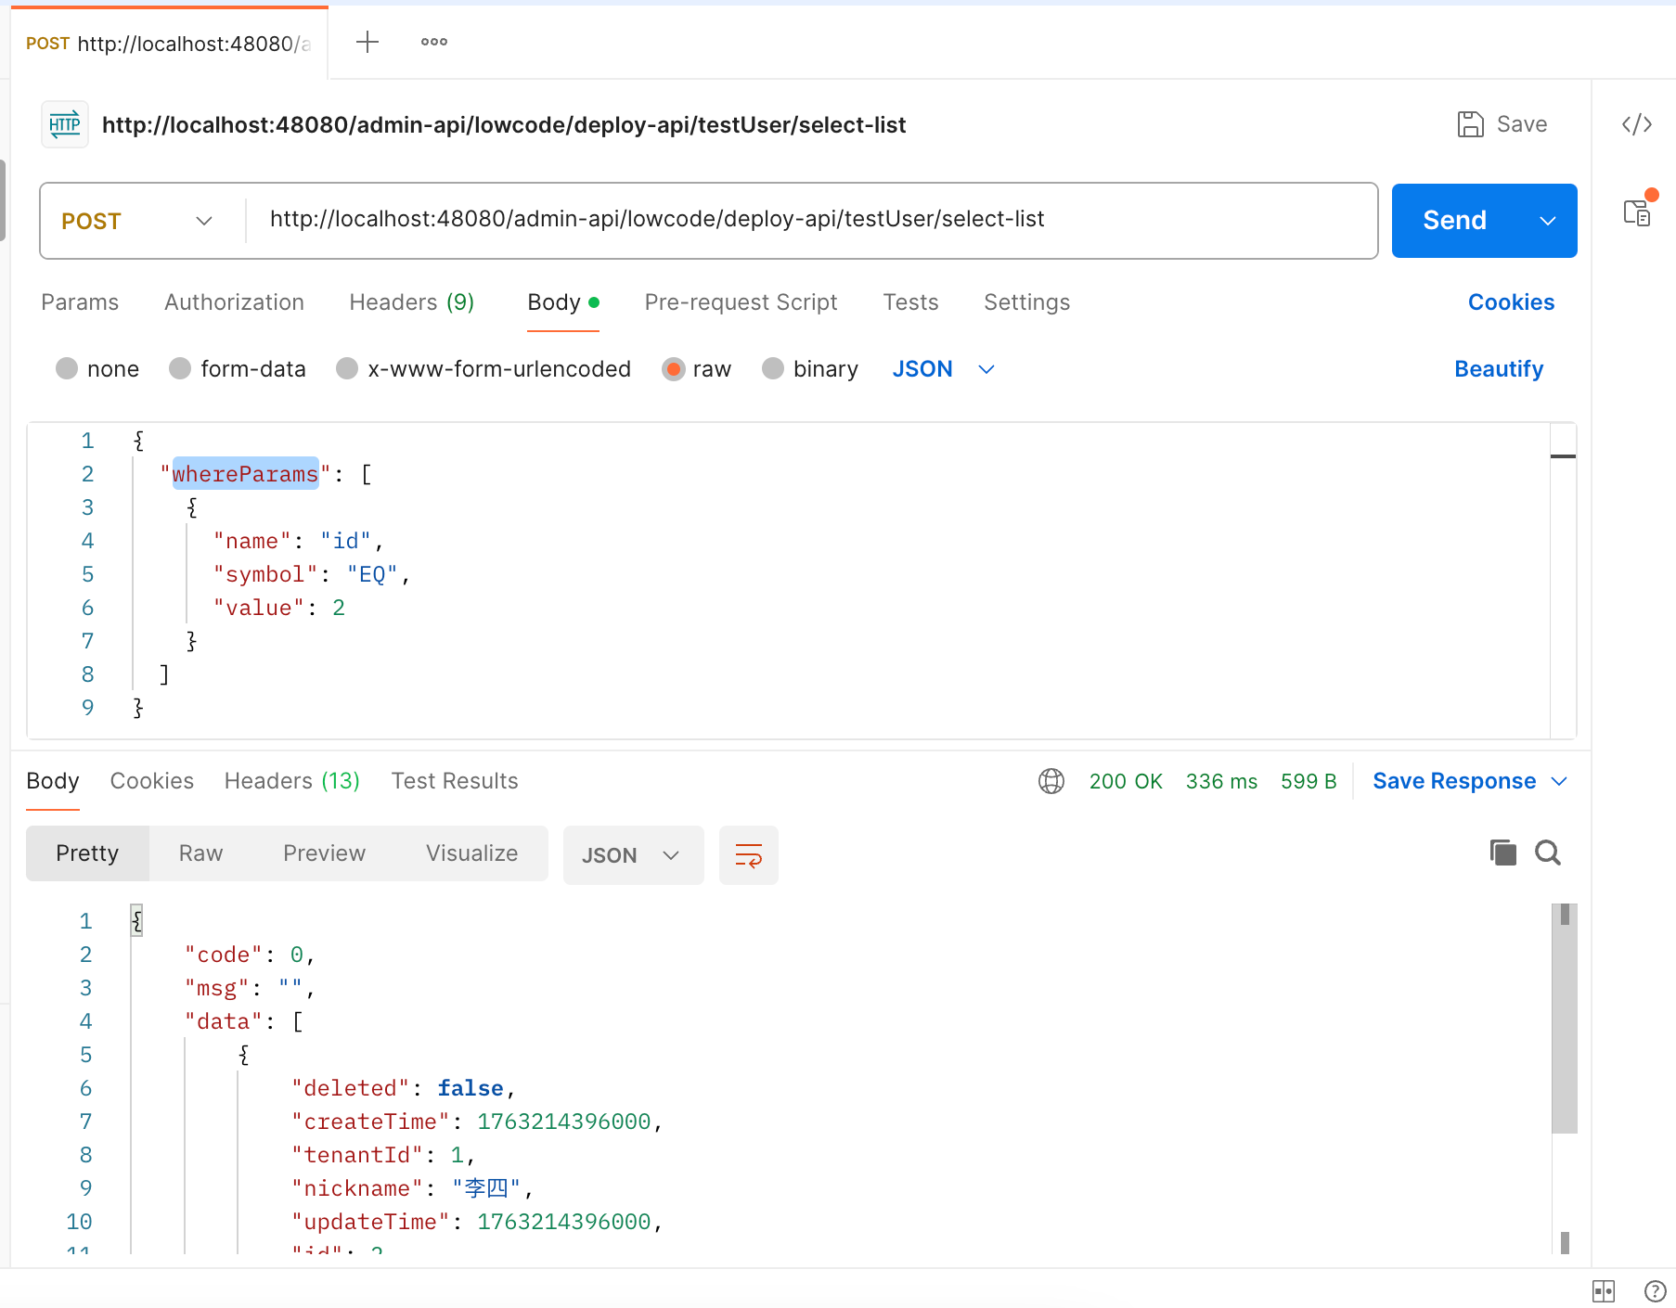Choose the binary body type
This screenshot has height=1308, width=1676.
tap(773, 369)
